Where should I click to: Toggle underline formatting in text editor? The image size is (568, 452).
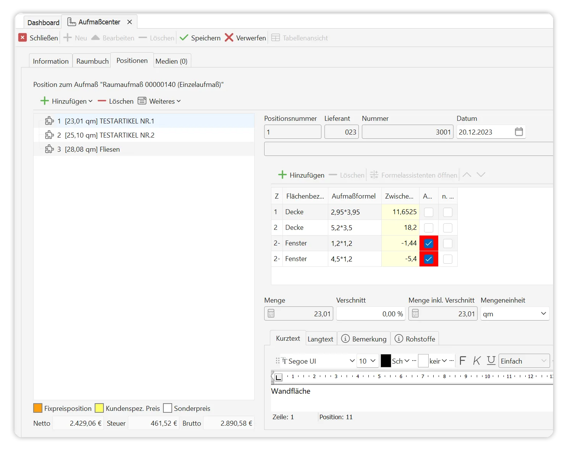click(491, 361)
